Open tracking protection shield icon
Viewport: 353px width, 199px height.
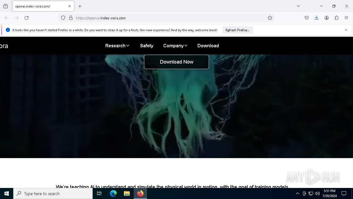(63, 18)
